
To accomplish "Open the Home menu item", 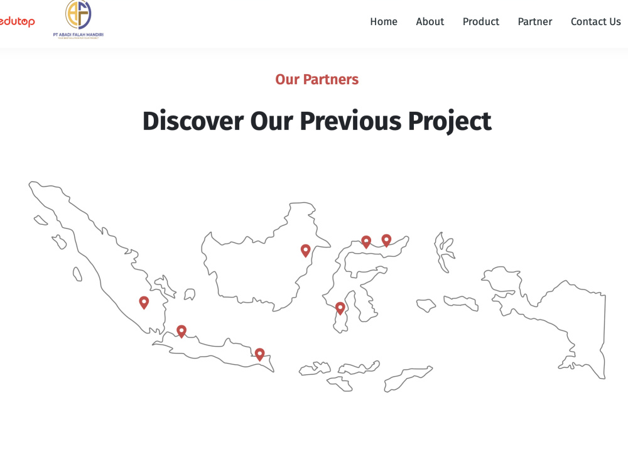I will coord(383,21).
